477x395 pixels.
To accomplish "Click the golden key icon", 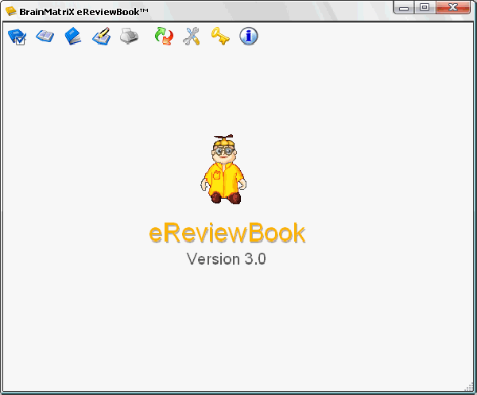I will pos(220,37).
